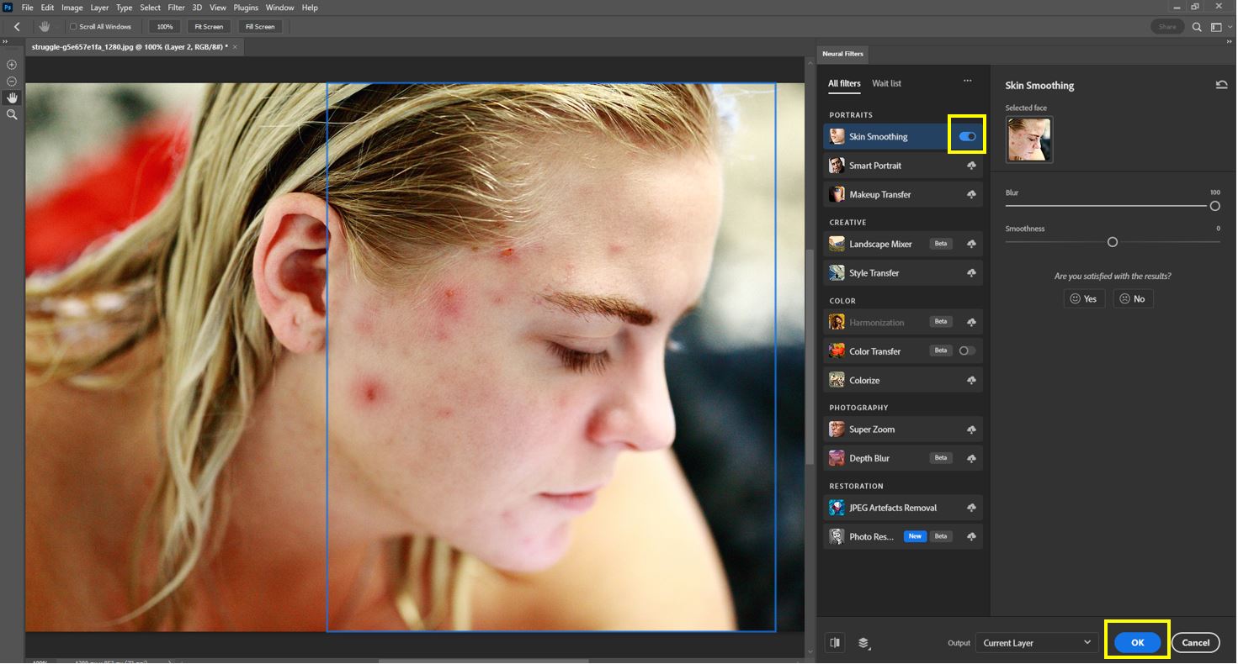1238x664 pixels.
Task: Download the Style Transfer filter
Action: pos(971,273)
